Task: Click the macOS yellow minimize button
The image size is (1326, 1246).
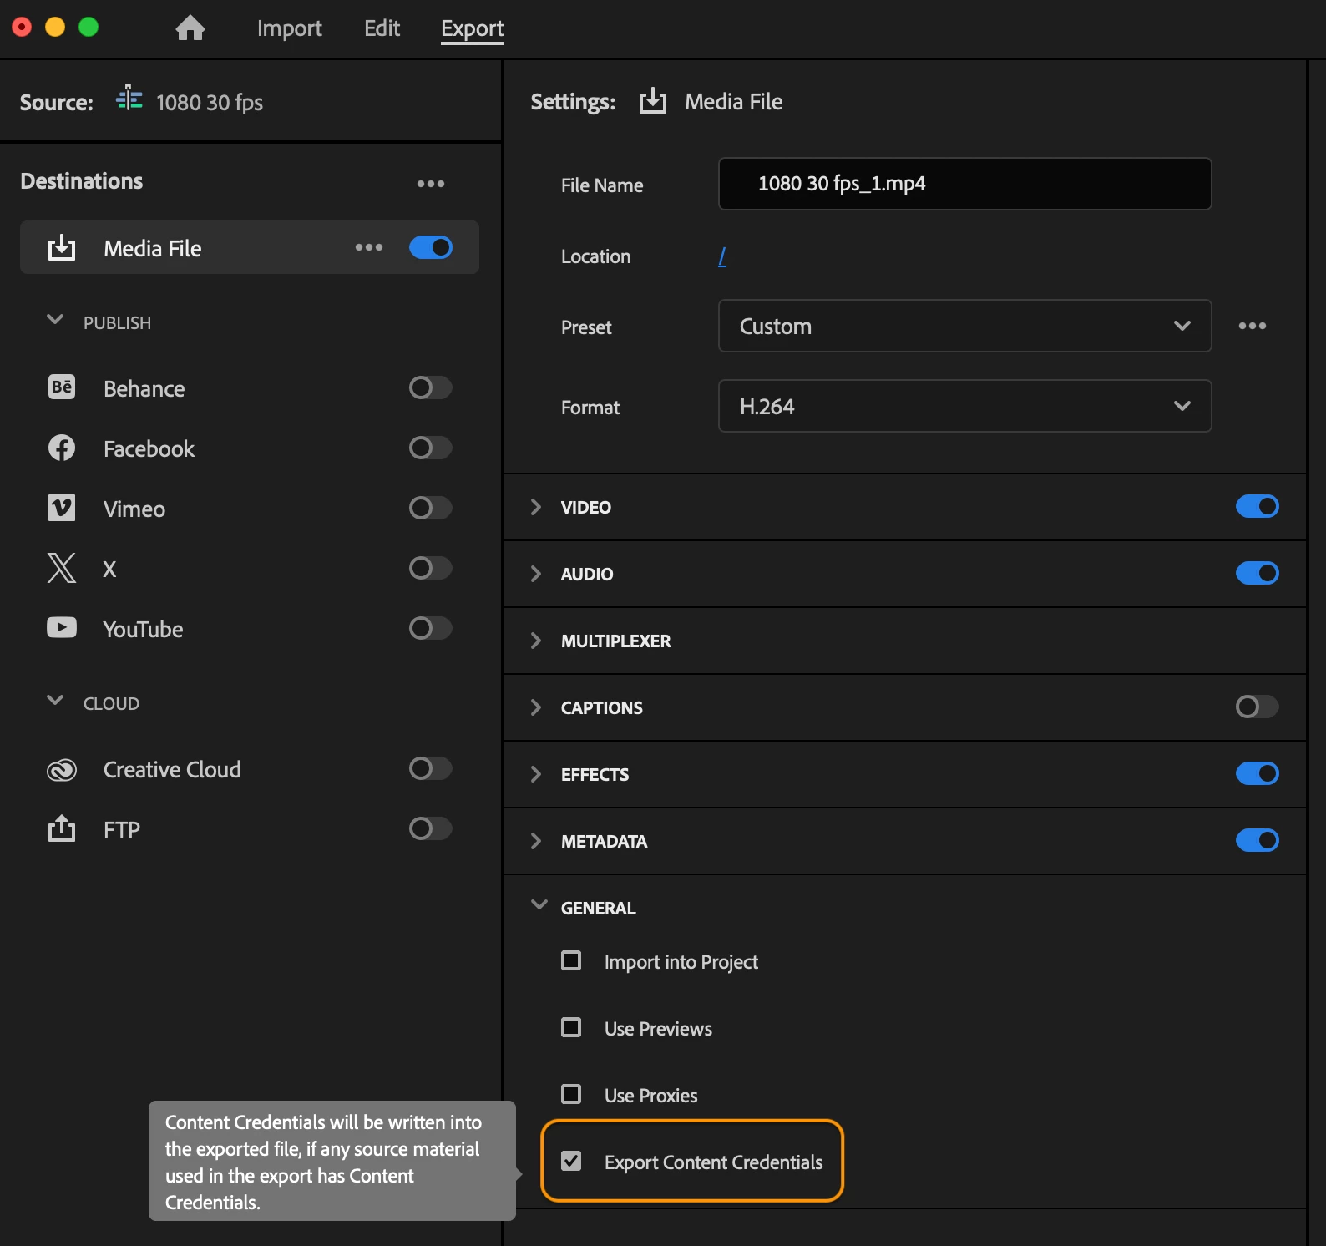Action: (54, 27)
